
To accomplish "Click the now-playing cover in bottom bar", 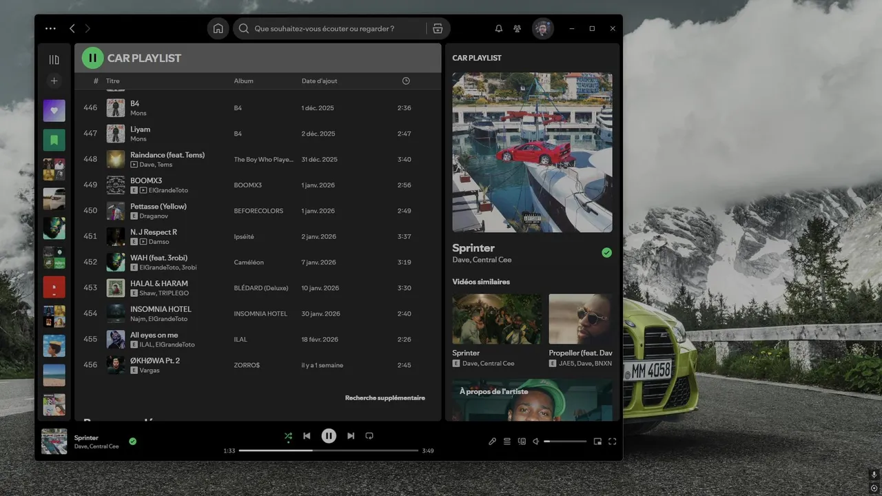I will click(54, 442).
